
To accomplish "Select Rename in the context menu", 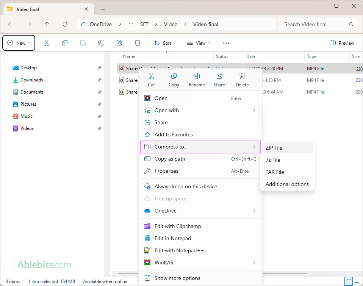I will 197,80.
